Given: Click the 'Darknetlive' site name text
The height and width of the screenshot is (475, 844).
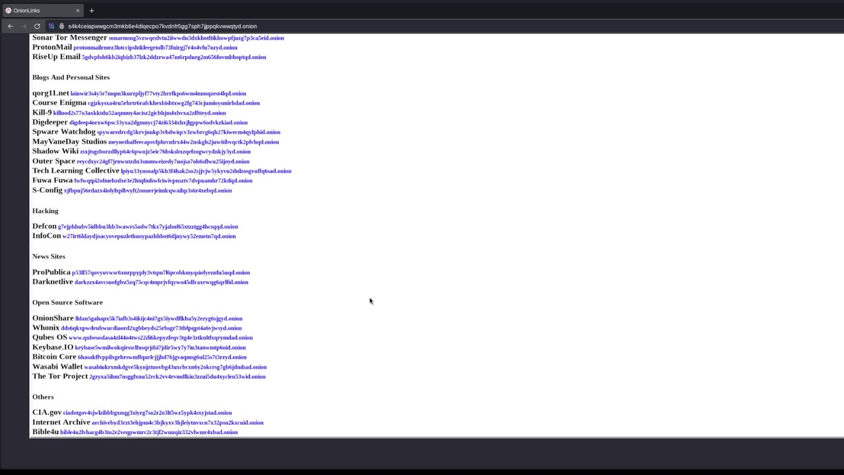Looking at the screenshot, I should (53, 282).
